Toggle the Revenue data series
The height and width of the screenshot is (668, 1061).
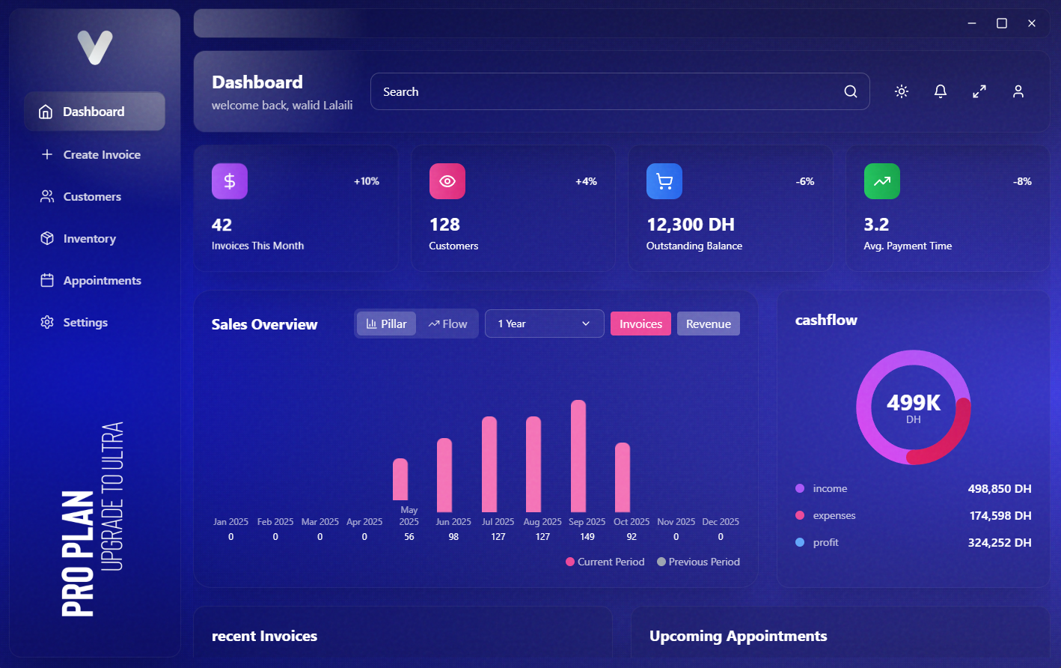708,324
